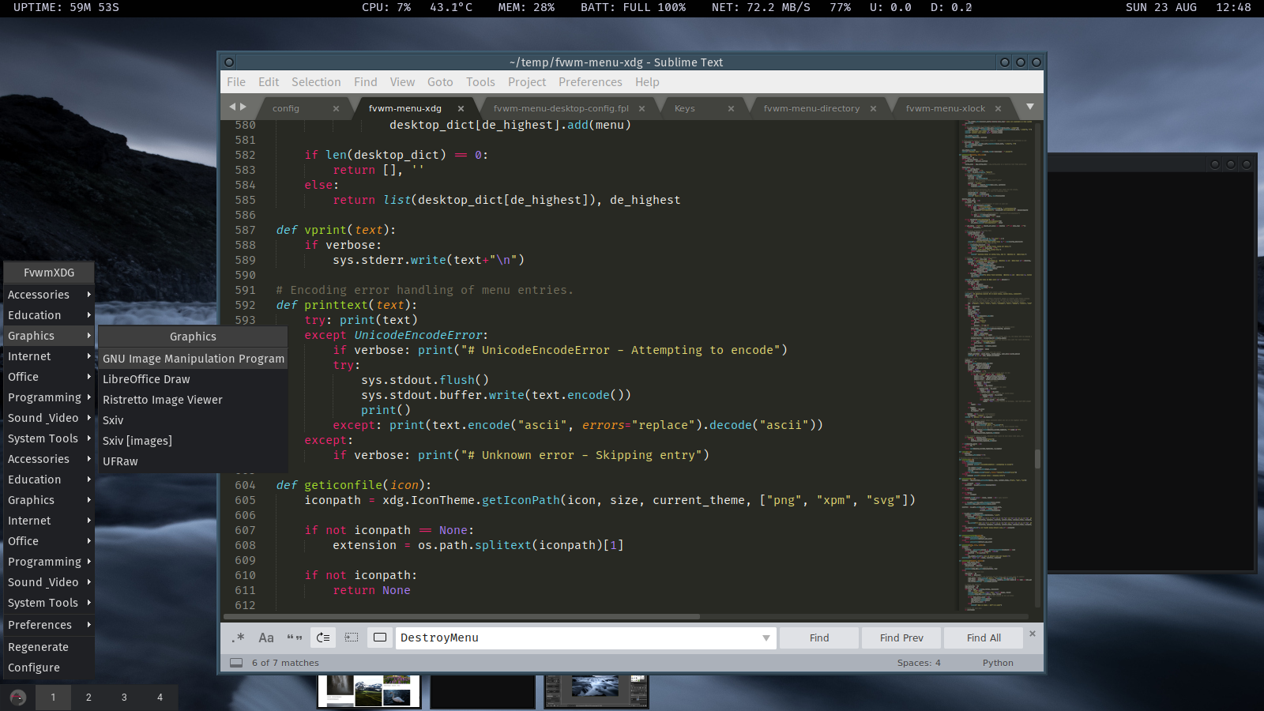
Task: Select Configure in FvwmXDG menu
Action: point(49,668)
